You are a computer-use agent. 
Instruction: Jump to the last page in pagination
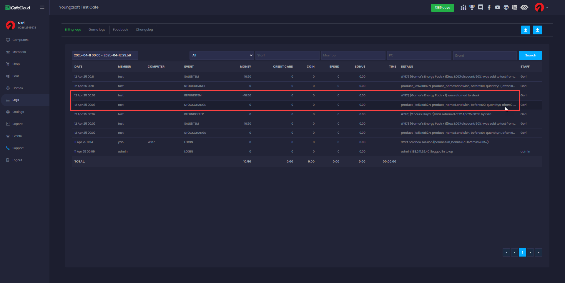click(539, 252)
